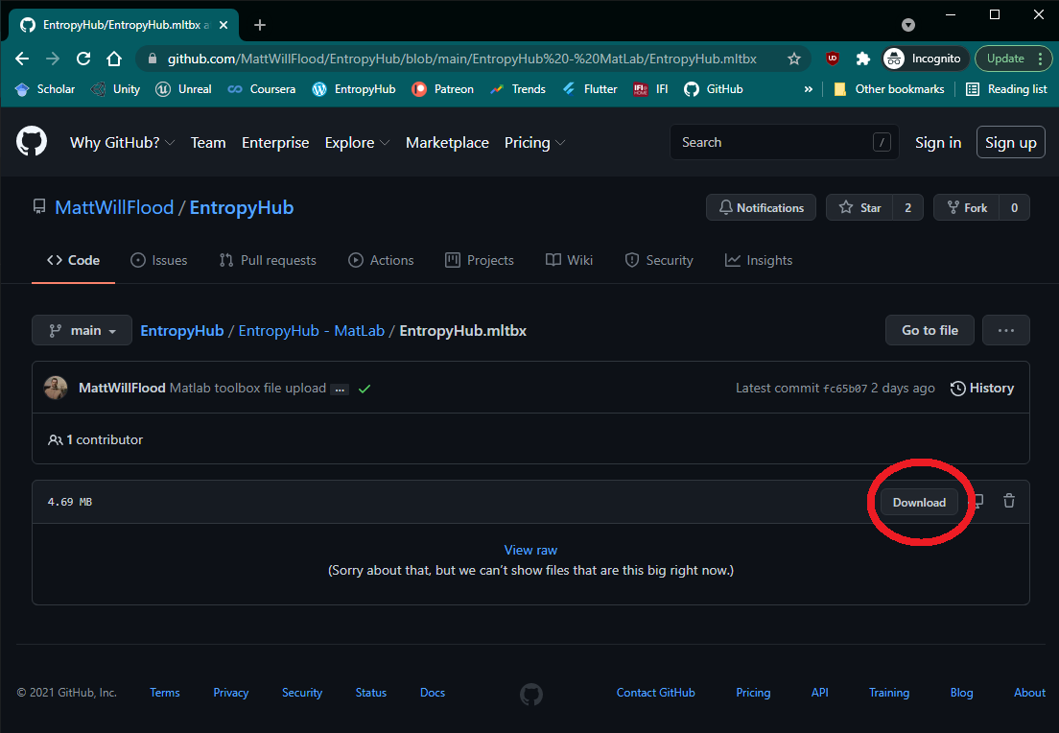Open the Coursera bookmark
Screen dimensions: 1059x733
pos(262,89)
